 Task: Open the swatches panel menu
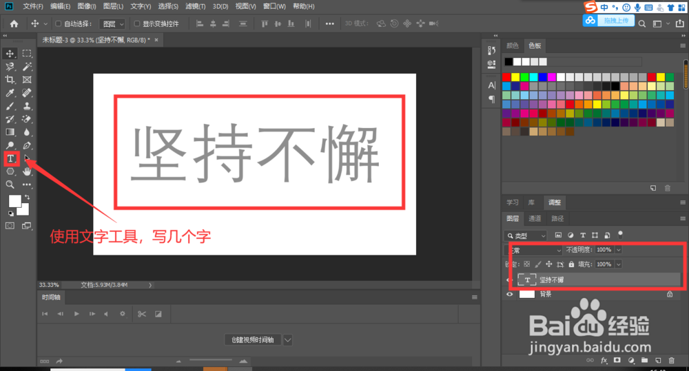[682, 45]
